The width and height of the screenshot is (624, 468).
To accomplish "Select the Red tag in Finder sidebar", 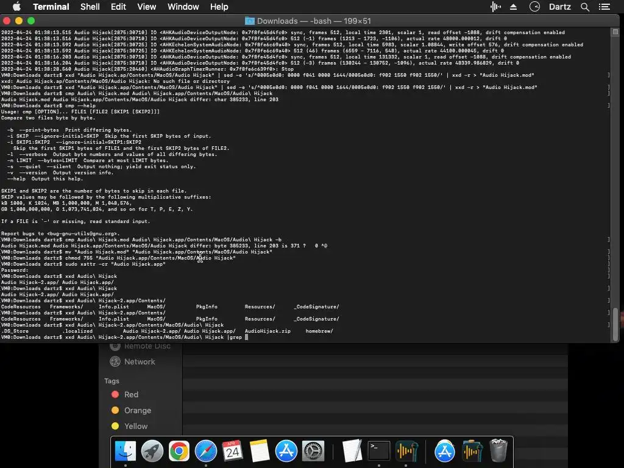I will 131,394.
